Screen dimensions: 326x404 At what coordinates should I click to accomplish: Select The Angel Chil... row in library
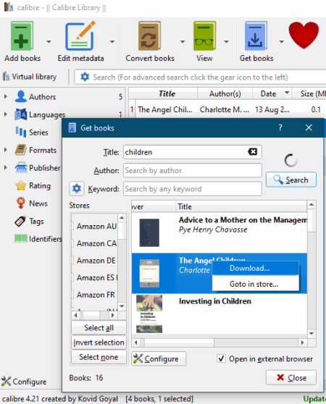[x=227, y=109]
